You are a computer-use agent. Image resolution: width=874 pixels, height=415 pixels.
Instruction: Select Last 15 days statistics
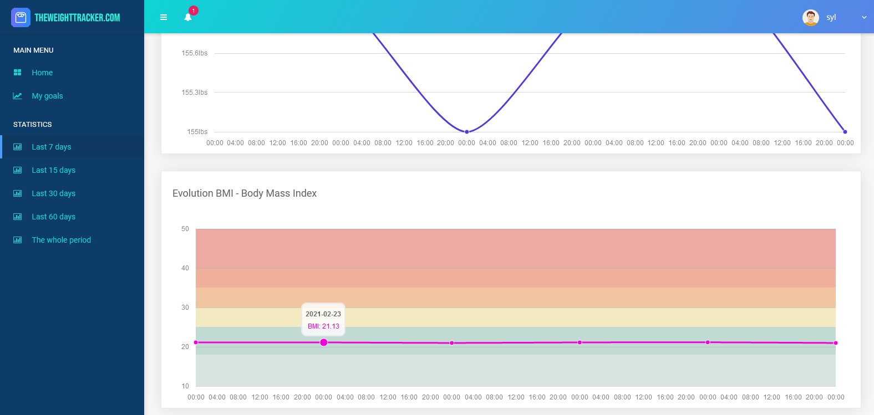click(53, 170)
